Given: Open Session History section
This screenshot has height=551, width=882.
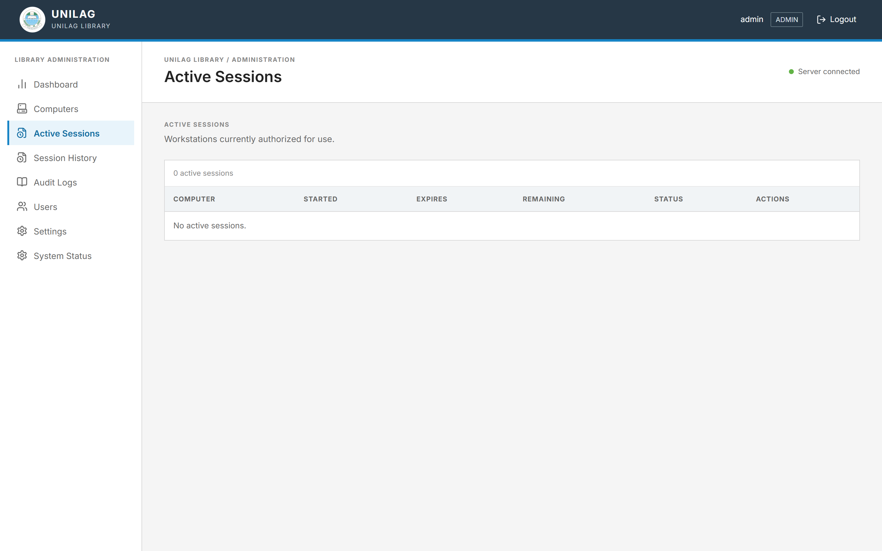Looking at the screenshot, I should pyautogui.click(x=71, y=157).
